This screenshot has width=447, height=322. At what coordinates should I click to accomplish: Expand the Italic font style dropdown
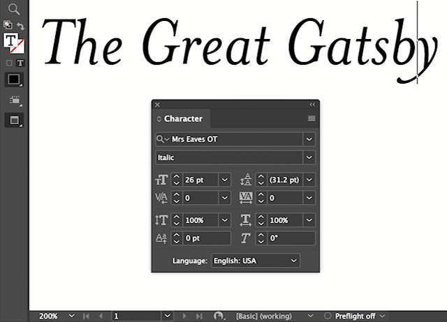[x=309, y=158]
